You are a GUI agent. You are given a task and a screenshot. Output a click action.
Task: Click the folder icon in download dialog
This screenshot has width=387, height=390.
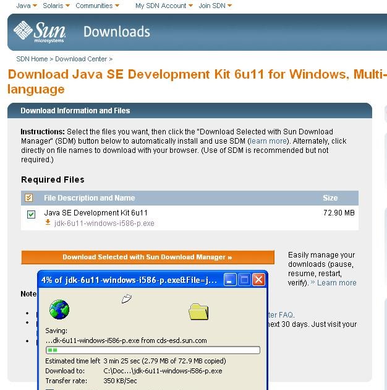coord(198,311)
